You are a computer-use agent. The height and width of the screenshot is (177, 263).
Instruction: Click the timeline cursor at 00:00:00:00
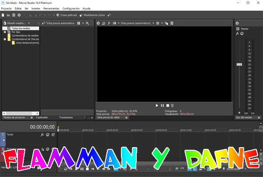point(58,130)
